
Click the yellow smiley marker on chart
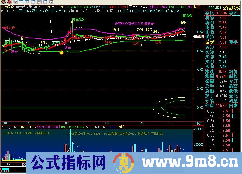point(62,53)
